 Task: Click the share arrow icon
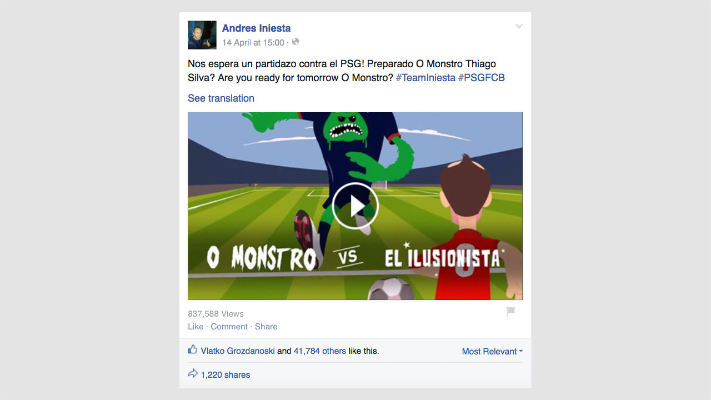(x=193, y=374)
